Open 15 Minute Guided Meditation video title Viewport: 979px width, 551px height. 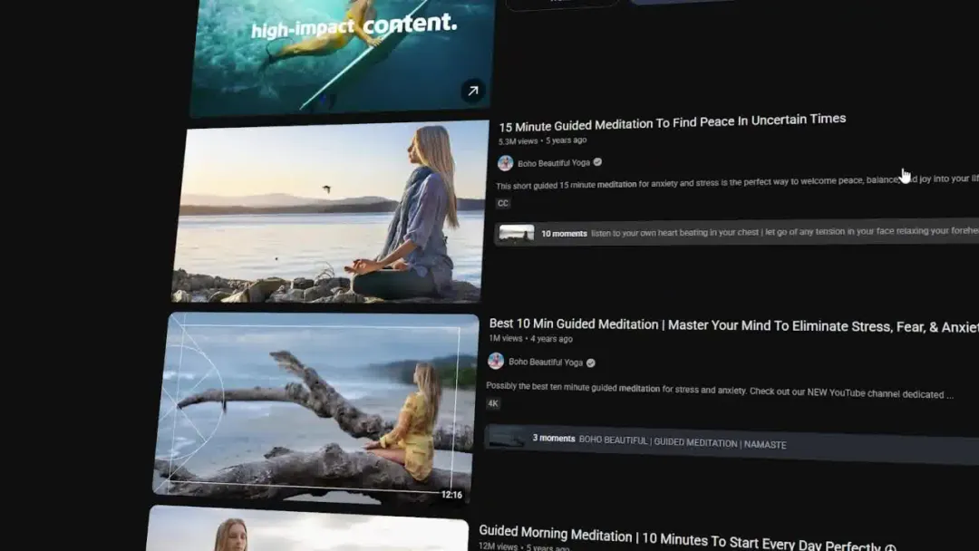click(x=672, y=122)
